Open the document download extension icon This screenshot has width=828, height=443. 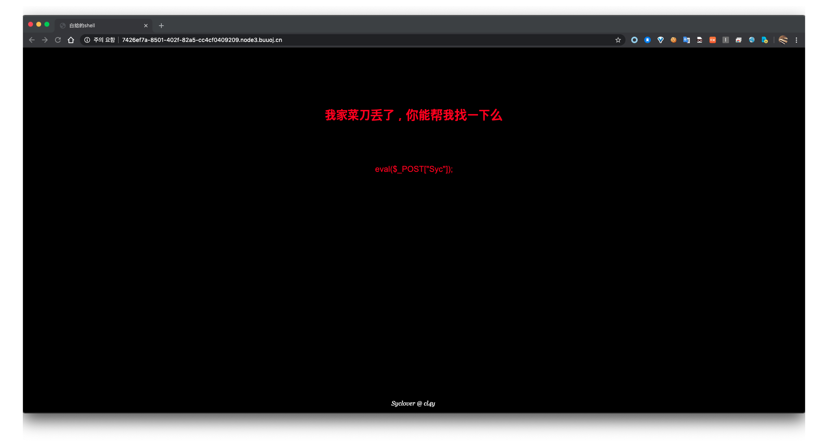(765, 40)
